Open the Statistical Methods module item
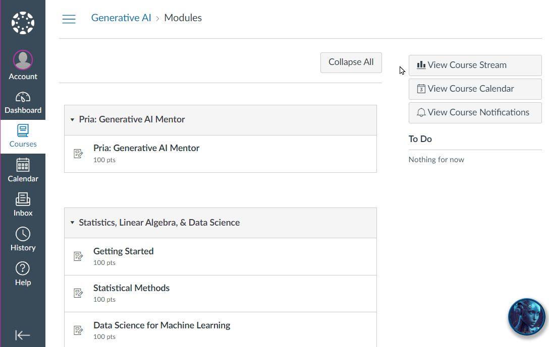Viewport: 549px width, 347px height. 131,288
